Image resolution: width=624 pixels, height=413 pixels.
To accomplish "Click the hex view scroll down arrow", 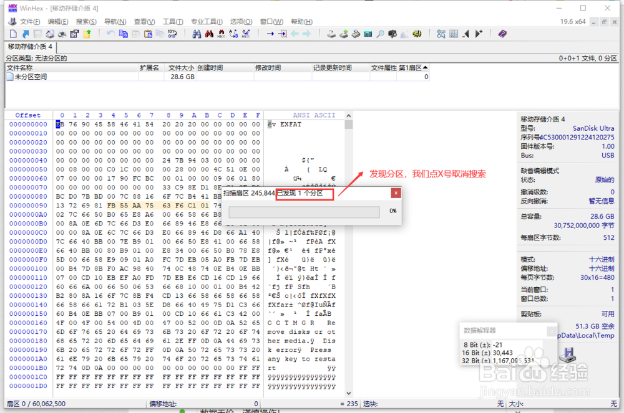I will (349, 393).
